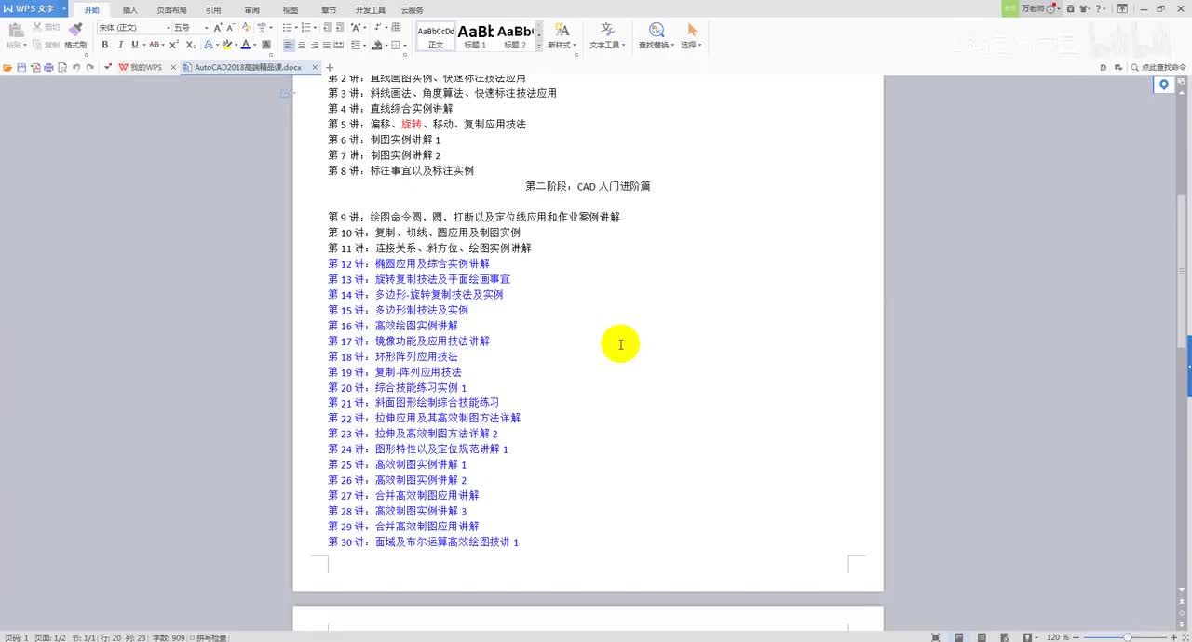Viewport: 1192px width, 642px height.
Task: Undo the last action
Action: tap(76, 67)
